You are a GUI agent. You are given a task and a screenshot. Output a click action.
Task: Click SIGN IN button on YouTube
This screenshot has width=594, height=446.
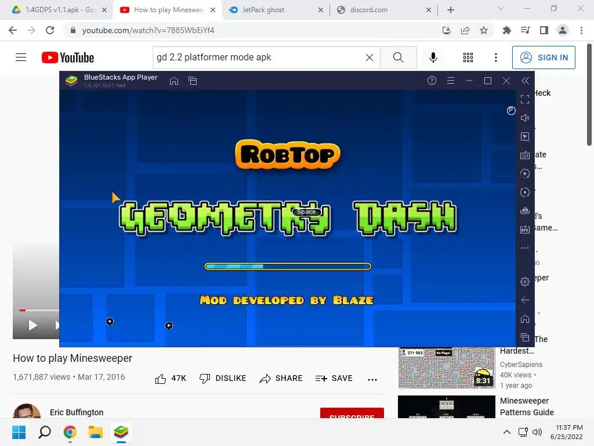[x=544, y=57]
